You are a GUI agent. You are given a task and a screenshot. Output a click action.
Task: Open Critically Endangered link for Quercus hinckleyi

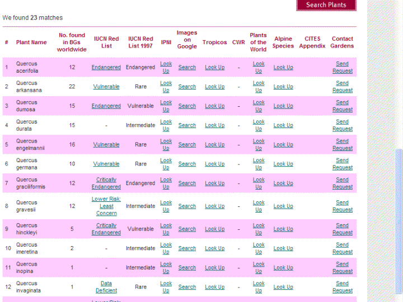click(106, 229)
